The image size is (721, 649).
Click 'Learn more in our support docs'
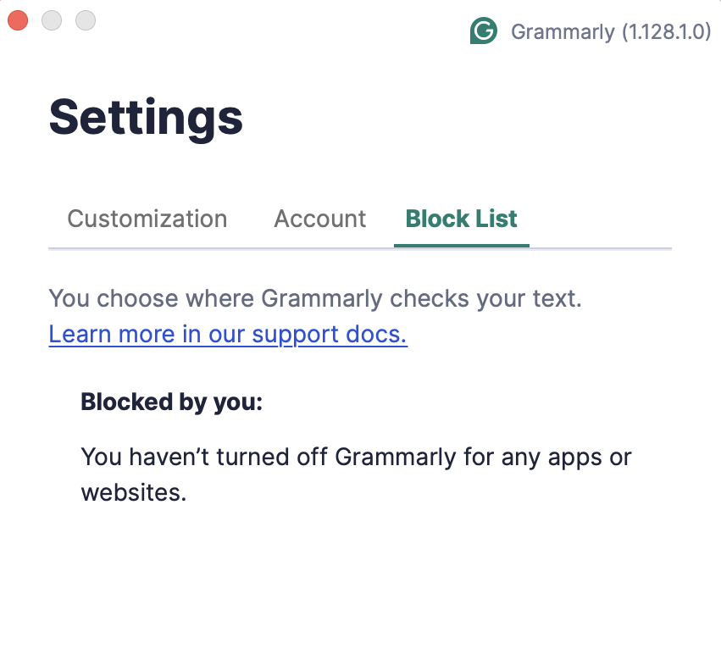pyautogui.click(x=227, y=334)
